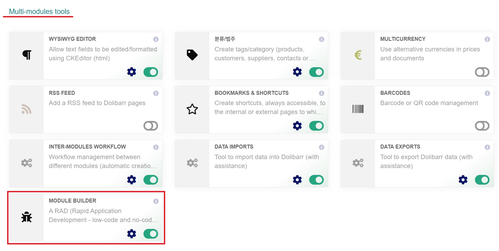
Task: Enable the Multicurrency module toggle
Action: coord(482,72)
